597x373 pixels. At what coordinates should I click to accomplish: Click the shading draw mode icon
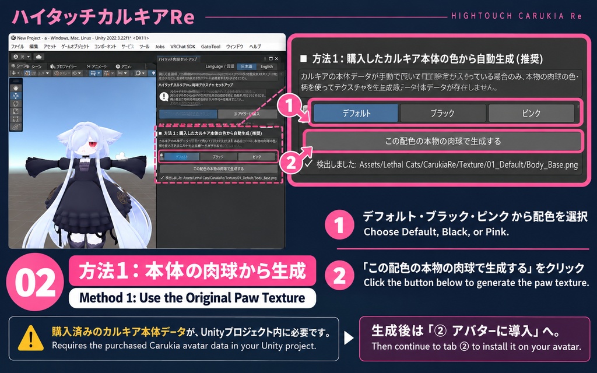pyautogui.click(x=27, y=73)
